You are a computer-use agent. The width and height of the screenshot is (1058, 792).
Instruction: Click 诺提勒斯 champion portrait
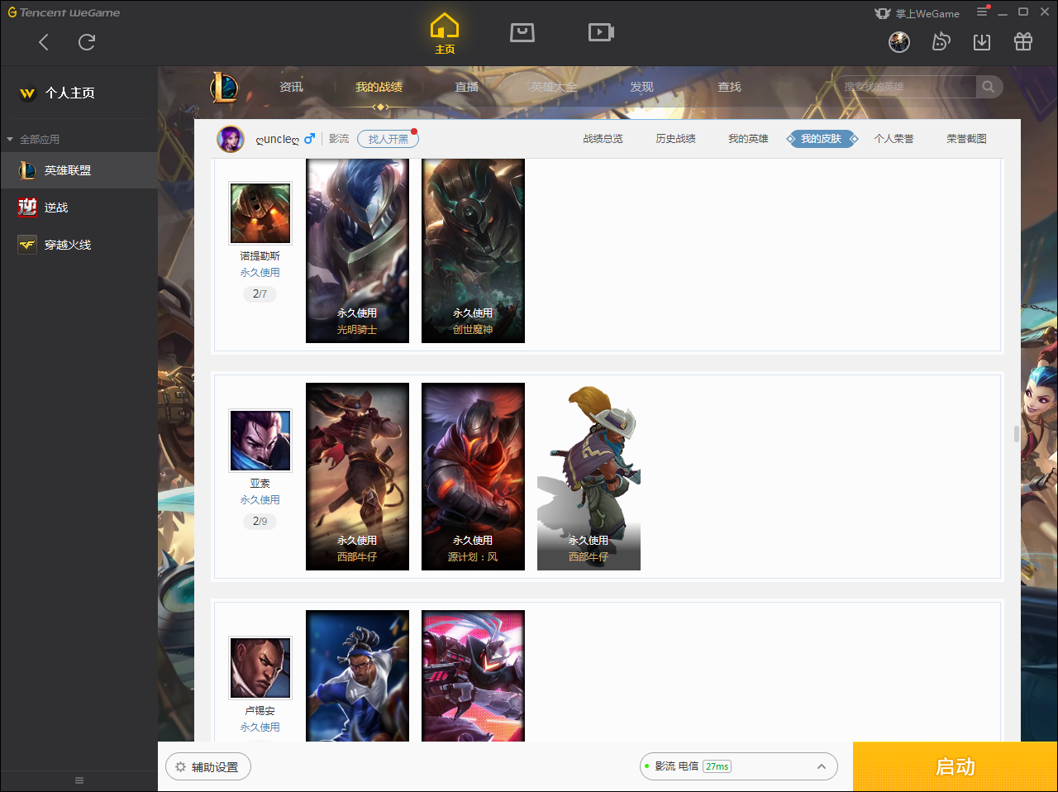tap(260, 213)
